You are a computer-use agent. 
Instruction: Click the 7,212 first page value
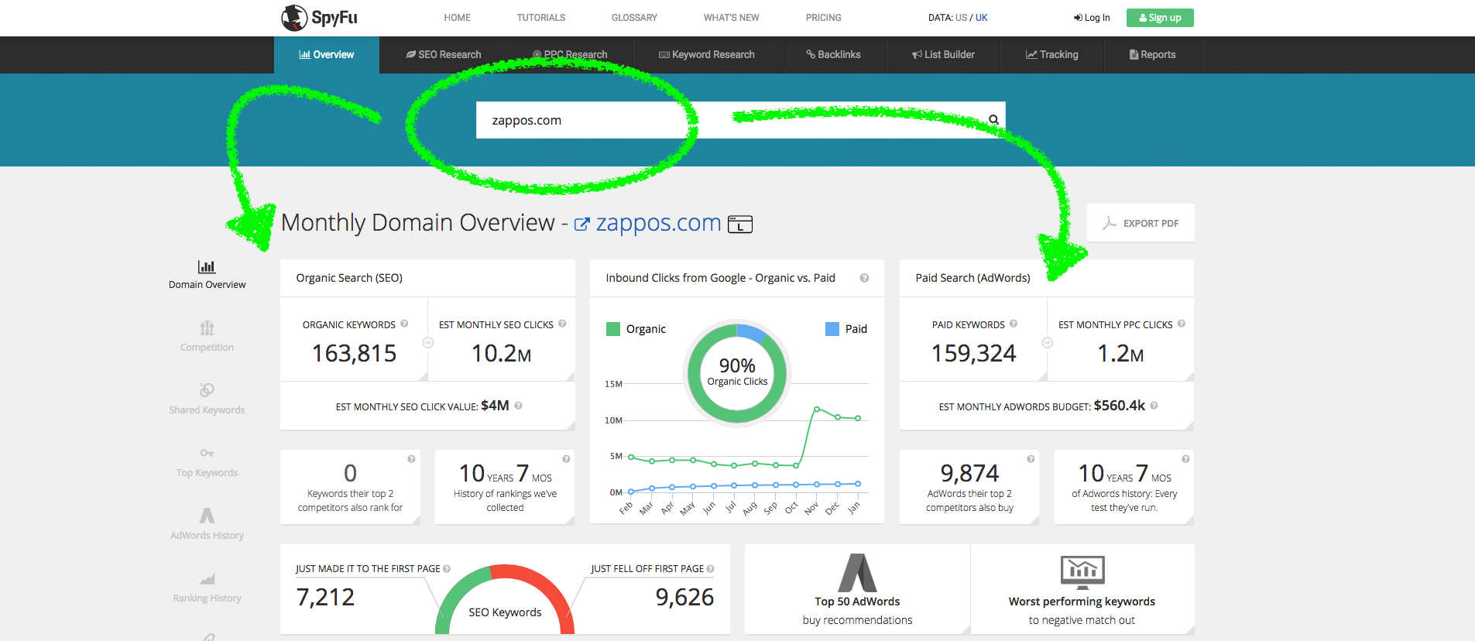coord(325,597)
